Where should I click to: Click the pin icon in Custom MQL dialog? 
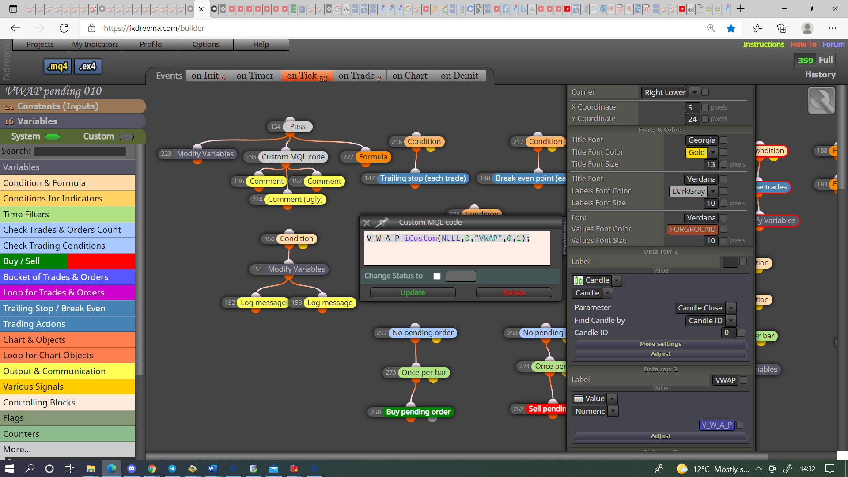(382, 222)
